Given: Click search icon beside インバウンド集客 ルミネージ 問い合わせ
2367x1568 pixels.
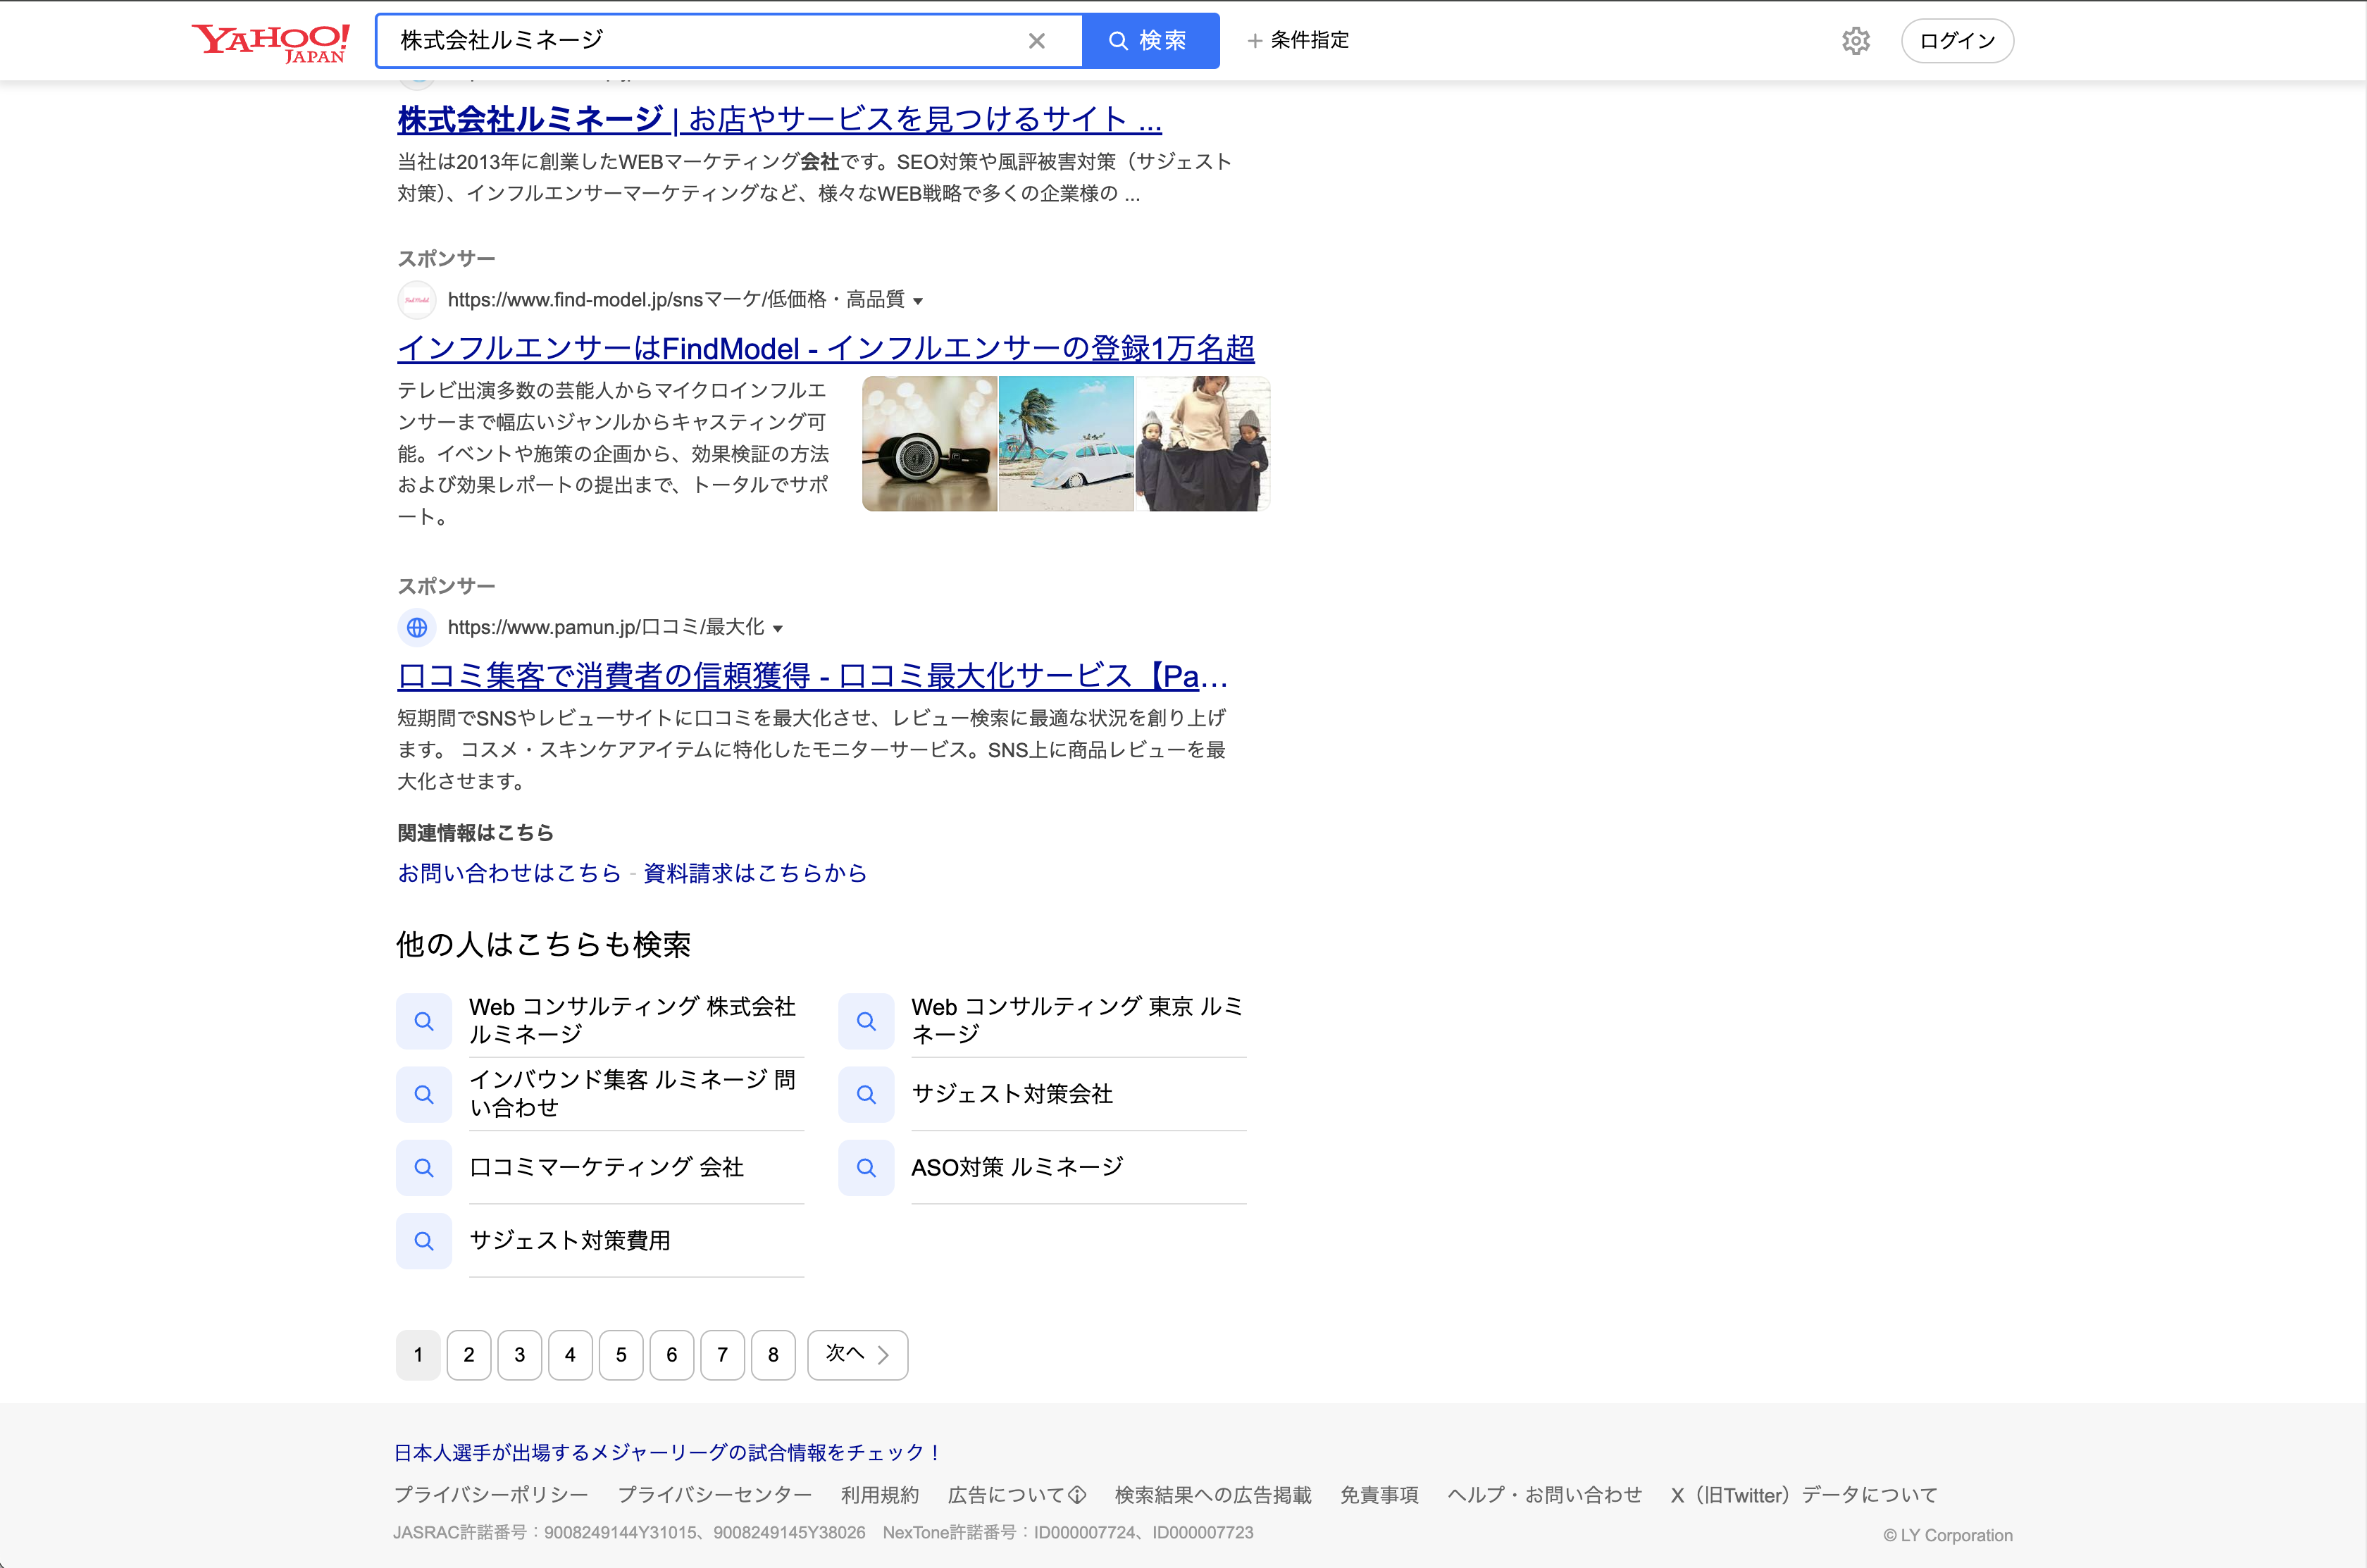Looking at the screenshot, I should coord(424,1094).
